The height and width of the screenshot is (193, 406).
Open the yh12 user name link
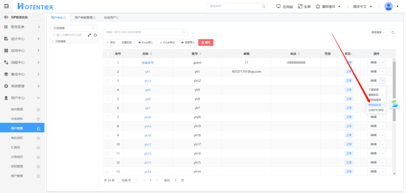(148, 81)
